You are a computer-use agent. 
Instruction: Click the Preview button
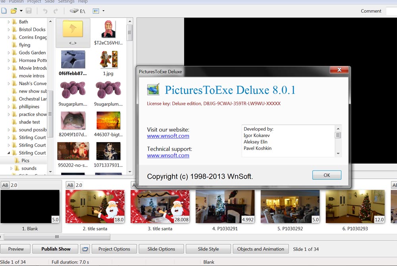tap(16, 249)
